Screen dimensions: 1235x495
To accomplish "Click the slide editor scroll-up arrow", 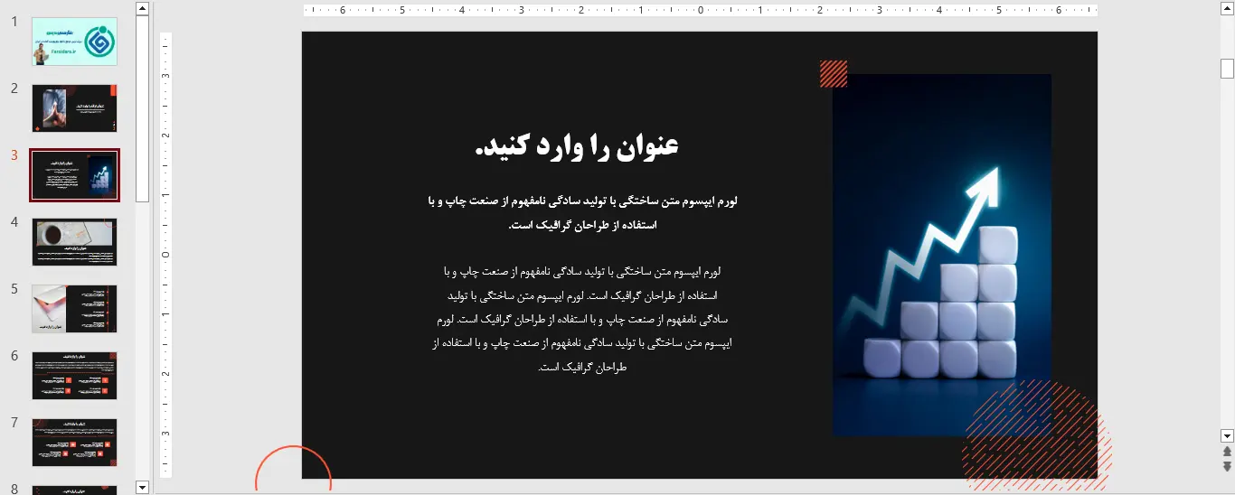I will coord(1227,8).
